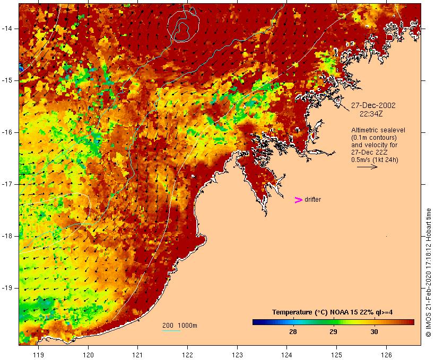
Task: Click the '126' longitude axis label
Action: click(x=386, y=355)
